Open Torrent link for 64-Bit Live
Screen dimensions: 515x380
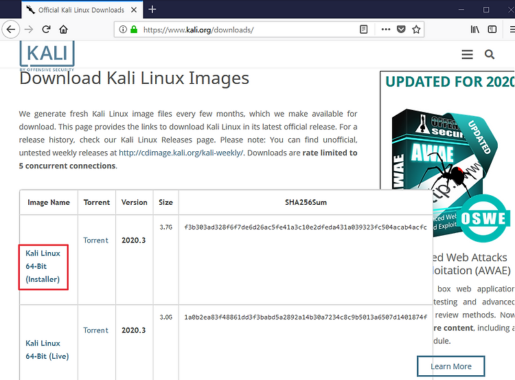tap(95, 331)
